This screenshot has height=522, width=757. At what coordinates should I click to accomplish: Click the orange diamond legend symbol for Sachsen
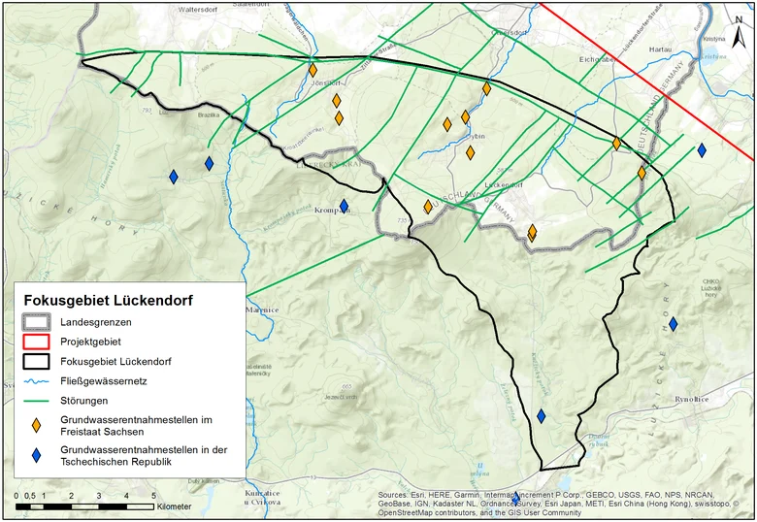tap(36, 426)
